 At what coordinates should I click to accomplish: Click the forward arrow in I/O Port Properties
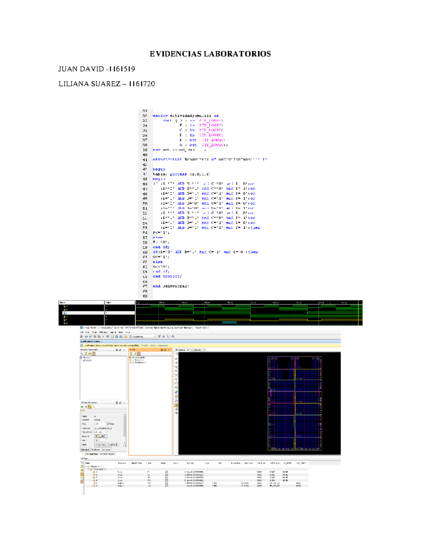86,407
